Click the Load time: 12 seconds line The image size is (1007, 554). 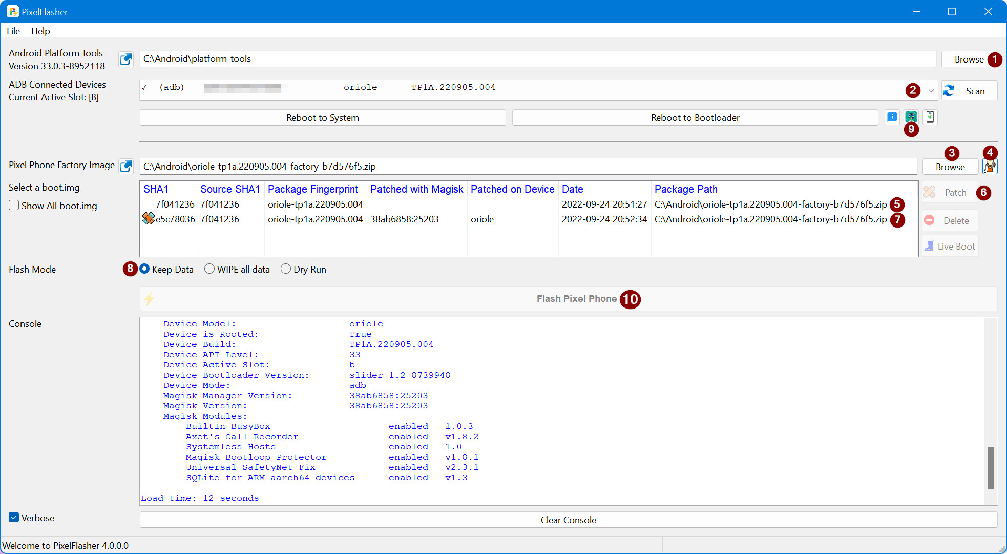tap(200, 498)
